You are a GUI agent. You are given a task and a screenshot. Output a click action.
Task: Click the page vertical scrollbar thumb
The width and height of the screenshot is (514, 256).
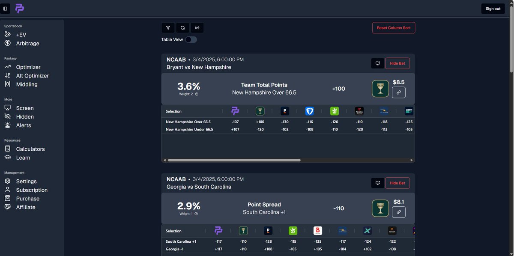(511, 39)
